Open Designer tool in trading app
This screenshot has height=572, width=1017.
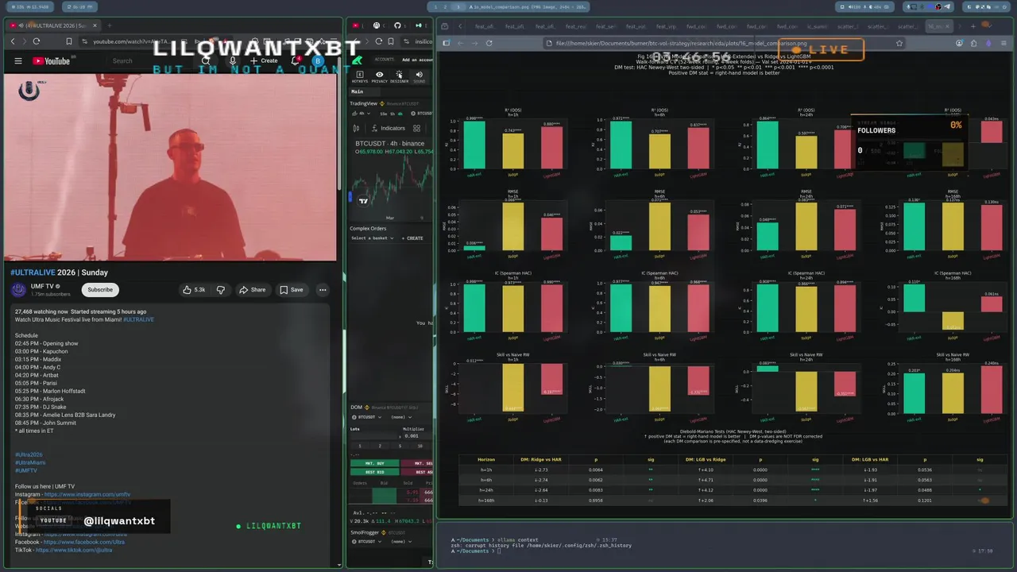(x=399, y=77)
